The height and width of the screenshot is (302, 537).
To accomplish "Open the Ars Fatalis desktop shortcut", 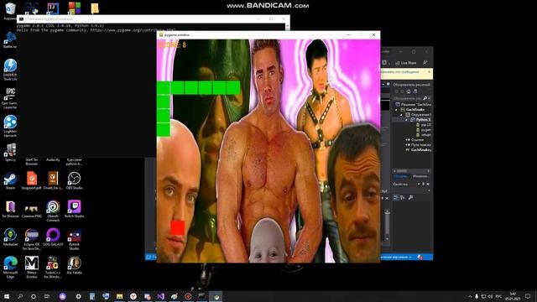I will [74, 265].
